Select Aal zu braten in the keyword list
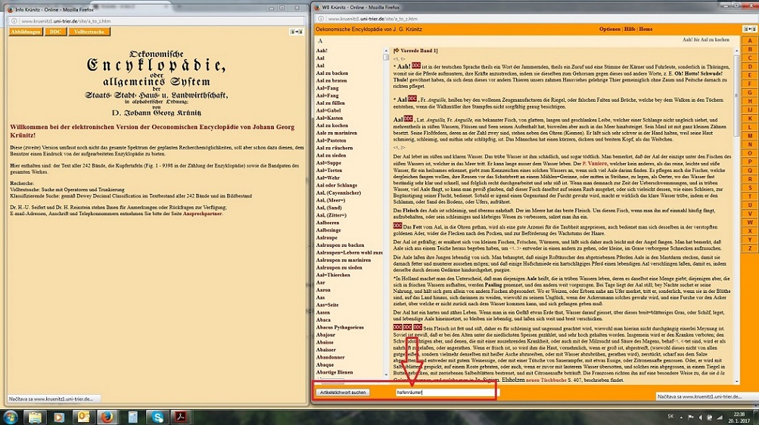Viewport: 759px width, 425px height. [x=331, y=81]
